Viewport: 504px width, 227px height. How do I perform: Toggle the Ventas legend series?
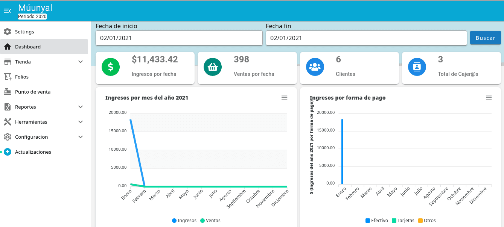point(210,221)
